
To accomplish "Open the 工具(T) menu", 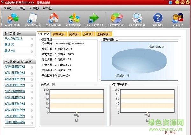I will click(x=21, y=8).
